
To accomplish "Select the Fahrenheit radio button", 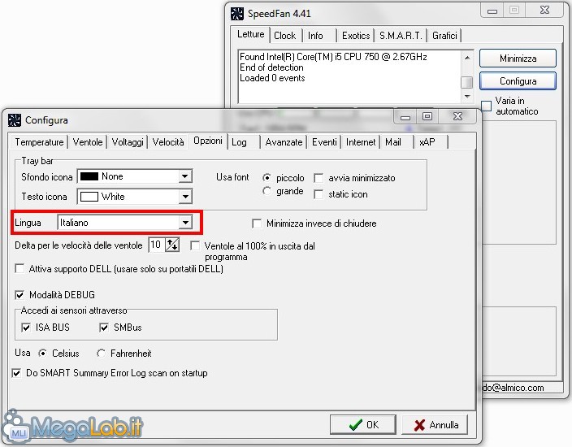I will click(101, 354).
